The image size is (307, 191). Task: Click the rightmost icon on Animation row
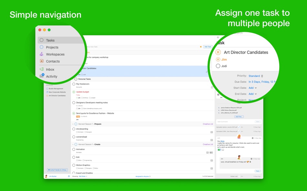click(211, 153)
